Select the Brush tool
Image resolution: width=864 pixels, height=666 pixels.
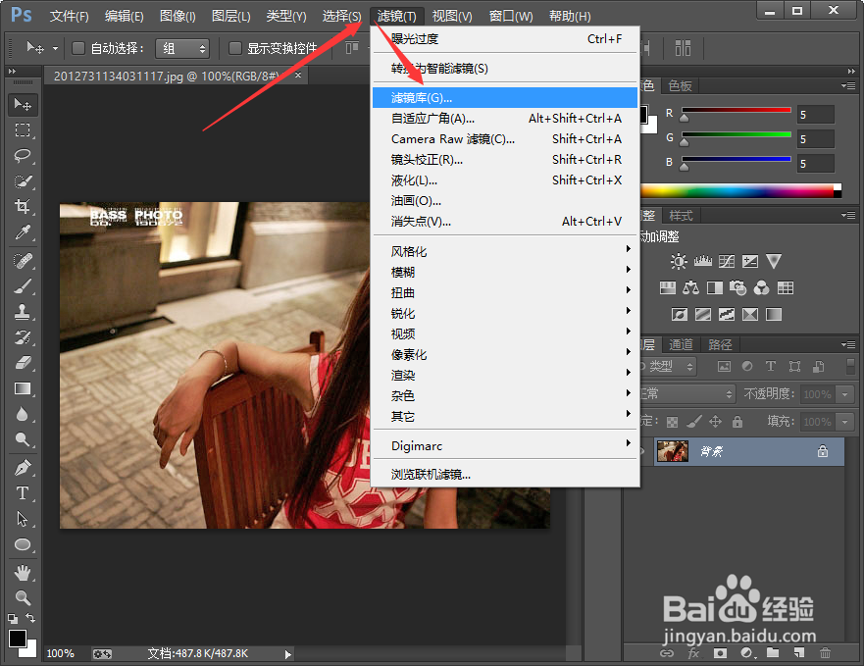click(24, 287)
